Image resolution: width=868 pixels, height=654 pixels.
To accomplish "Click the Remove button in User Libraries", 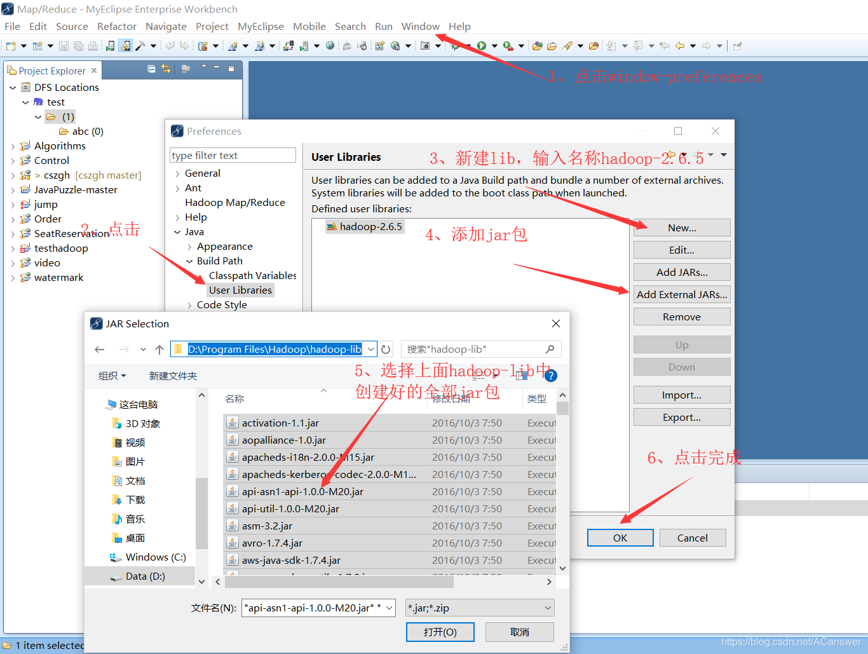I will click(682, 317).
